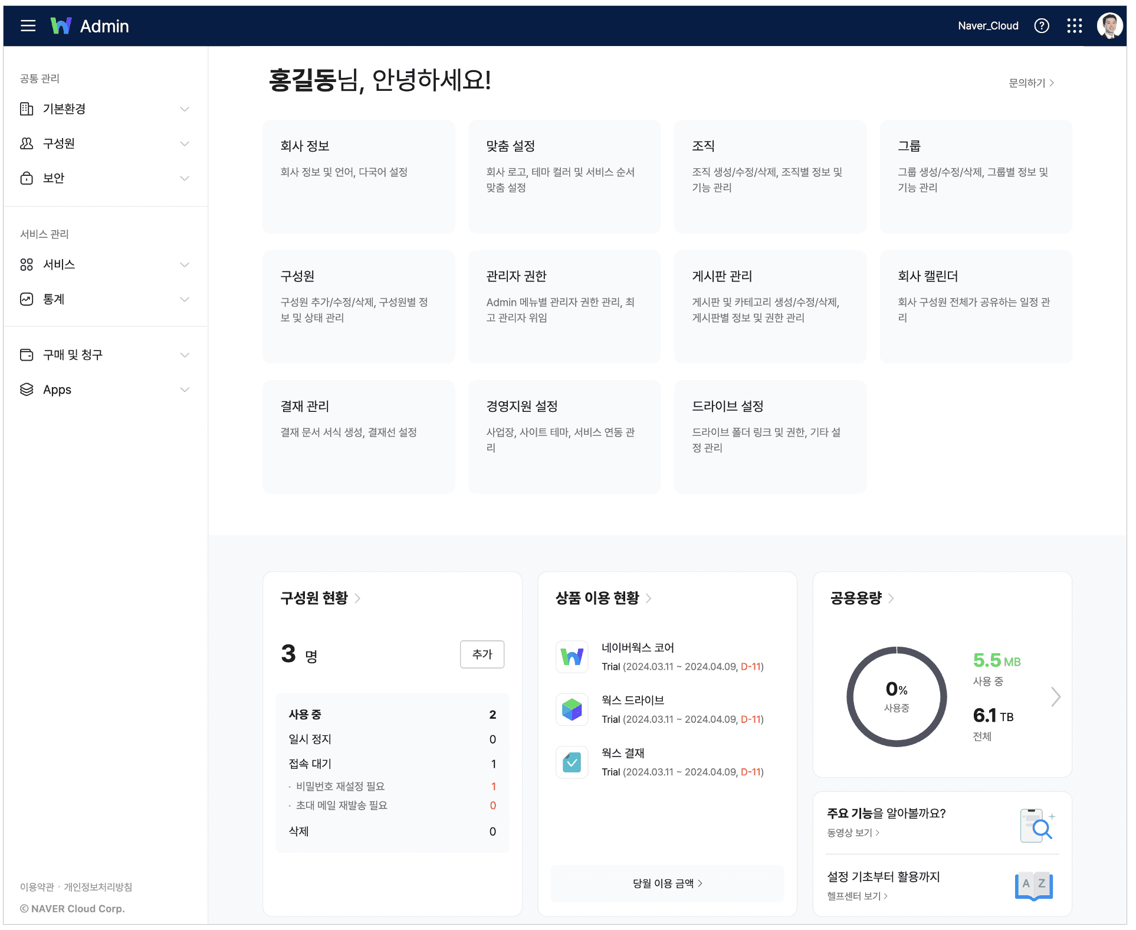The width and height of the screenshot is (1136, 930).
Task: Click the 네이버웍스 코어 product icon
Action: 572,657
